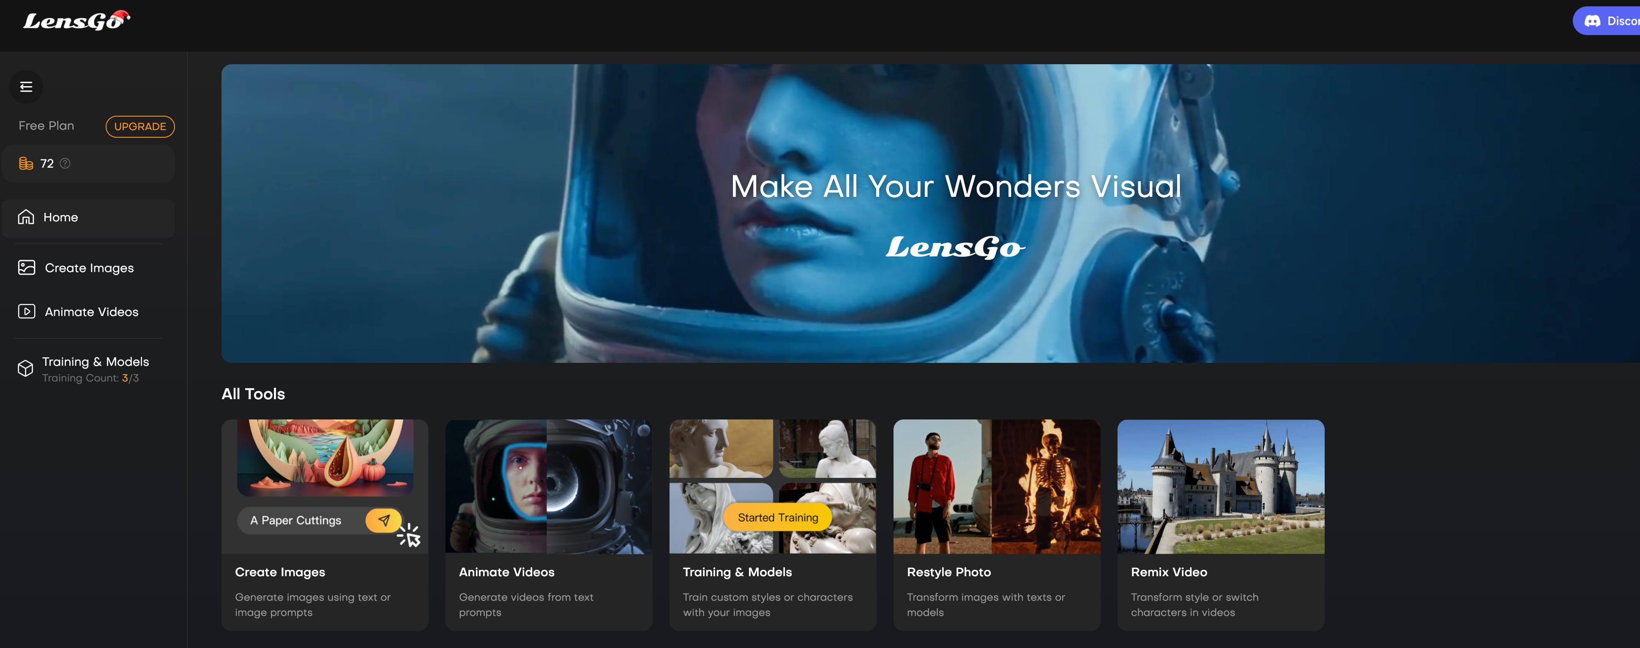Click 'Generate videos from text prompts' description

coord(526,605)
